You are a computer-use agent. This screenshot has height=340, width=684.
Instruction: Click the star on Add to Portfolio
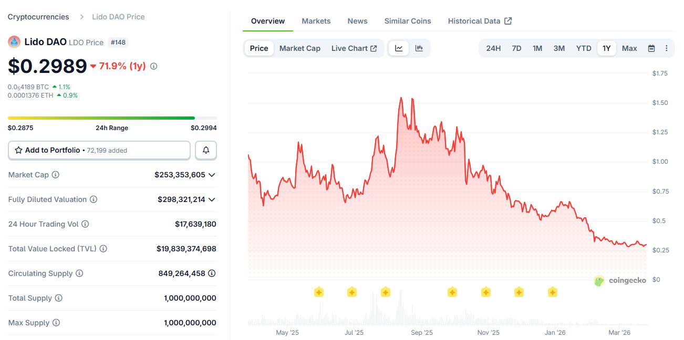point(18,150)
